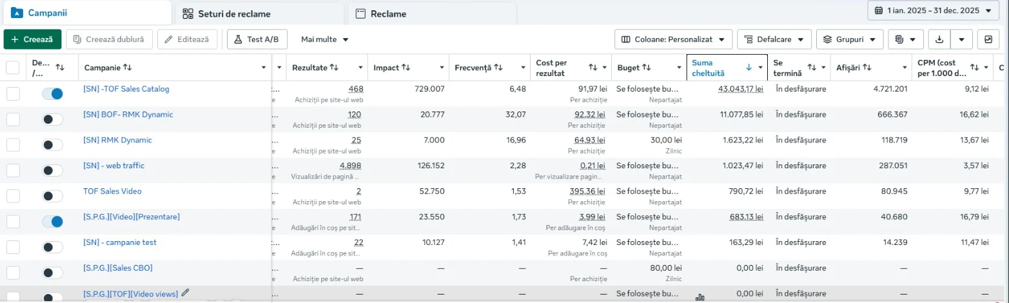Sort by the Rezultate column arrows
The height and width of the screenshot is (303, 1009).
point(334,67)
